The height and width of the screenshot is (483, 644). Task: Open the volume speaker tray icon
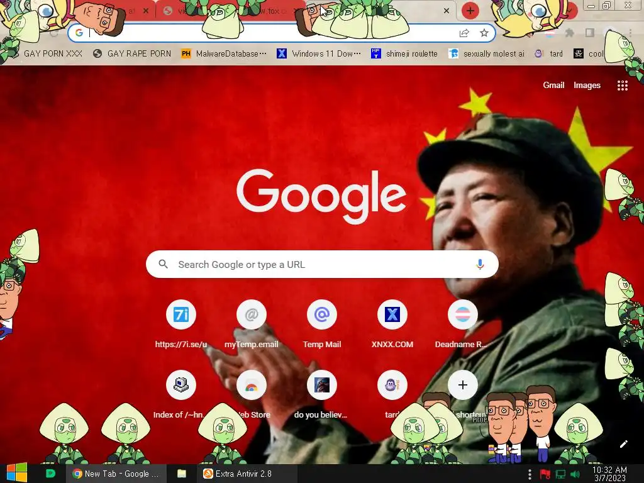click(575, 474)
